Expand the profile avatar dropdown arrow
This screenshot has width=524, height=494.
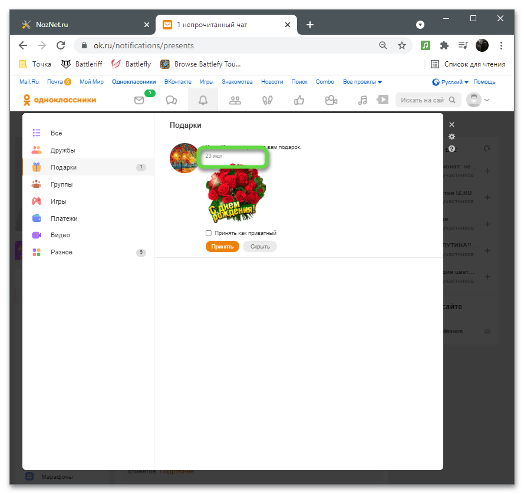tap(487, 100)
